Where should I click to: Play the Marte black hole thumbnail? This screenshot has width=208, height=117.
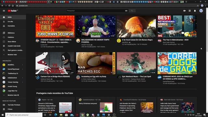pyautogui.click(x=136, y=26)
